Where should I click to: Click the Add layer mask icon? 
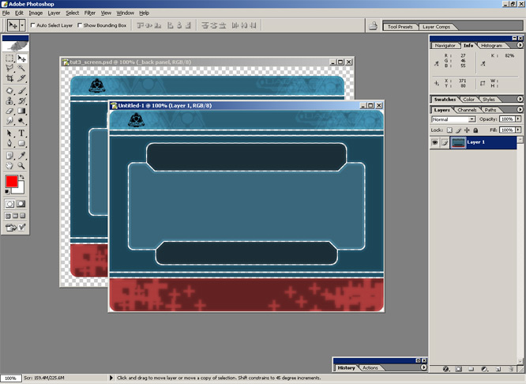459,369
